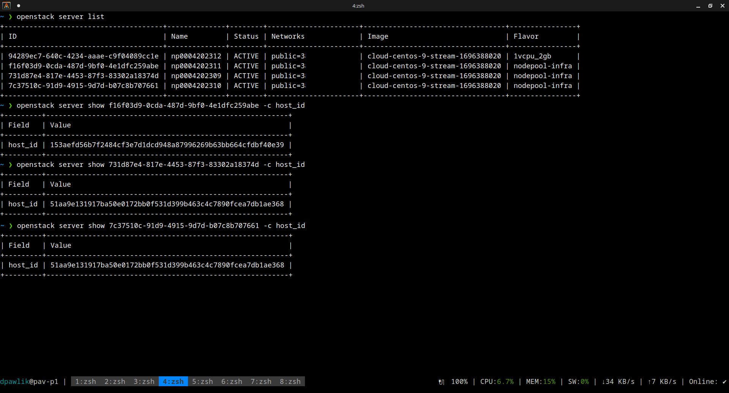Switch to the 7:zsh window

261,382
